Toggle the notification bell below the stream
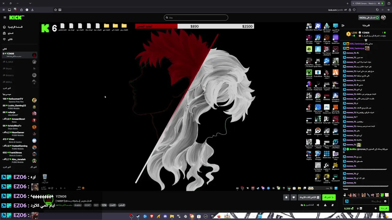Screen dimensions: 392x220 click(286, 197)
